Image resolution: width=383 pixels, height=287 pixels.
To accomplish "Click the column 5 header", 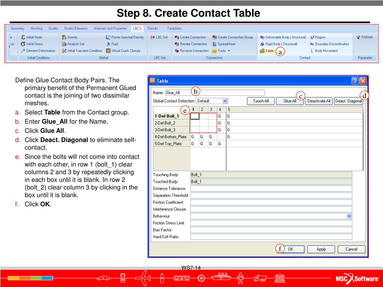I will coord(295,109).
